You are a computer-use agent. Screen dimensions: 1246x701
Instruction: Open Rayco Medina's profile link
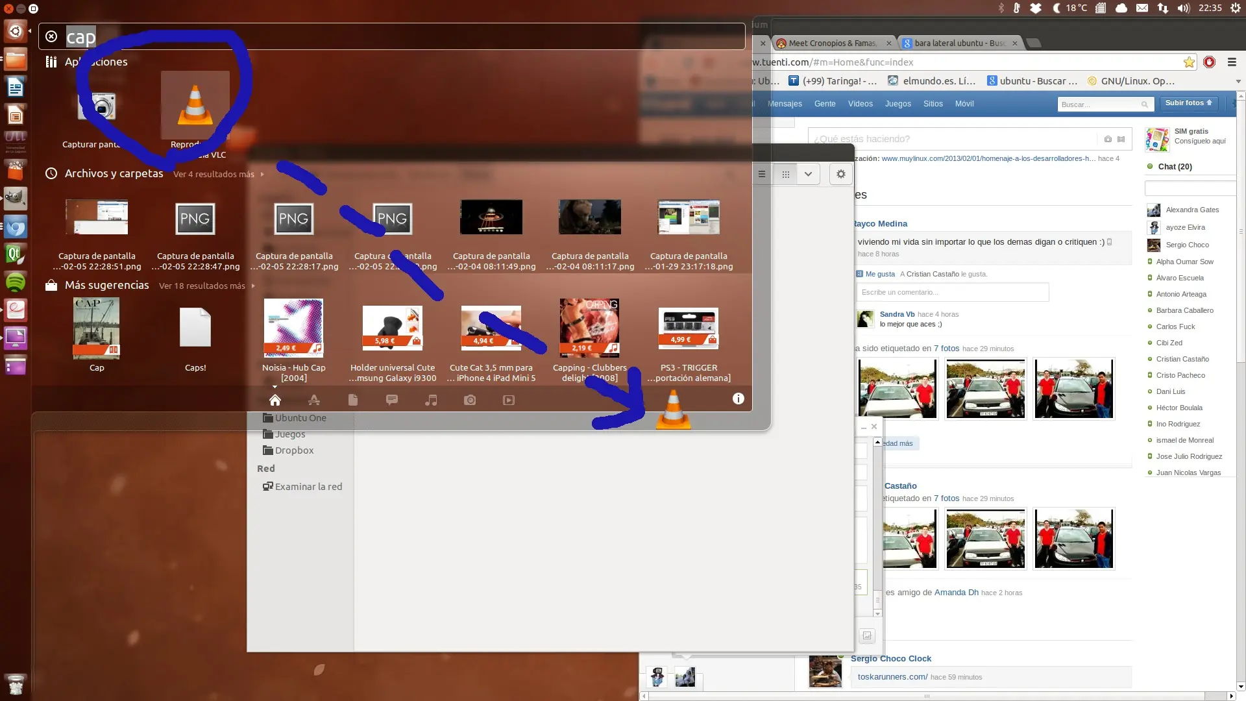tap(881, 224)
